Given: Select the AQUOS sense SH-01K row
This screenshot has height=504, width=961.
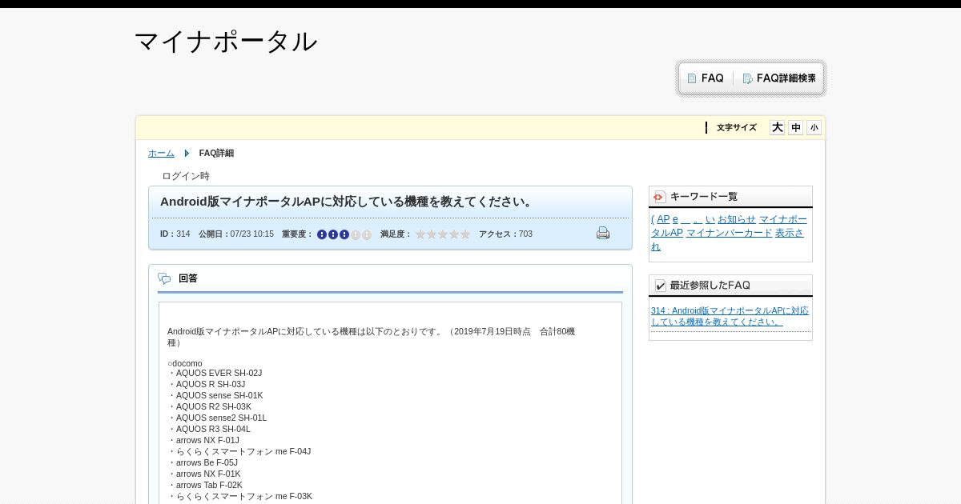Looking at the screenshot, I should pos(215,395).
